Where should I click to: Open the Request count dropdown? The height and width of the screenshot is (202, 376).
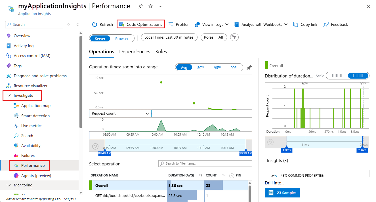(120, 113)
